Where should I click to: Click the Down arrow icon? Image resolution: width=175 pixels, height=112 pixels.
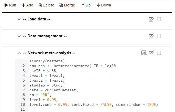[x=98, y=5]
